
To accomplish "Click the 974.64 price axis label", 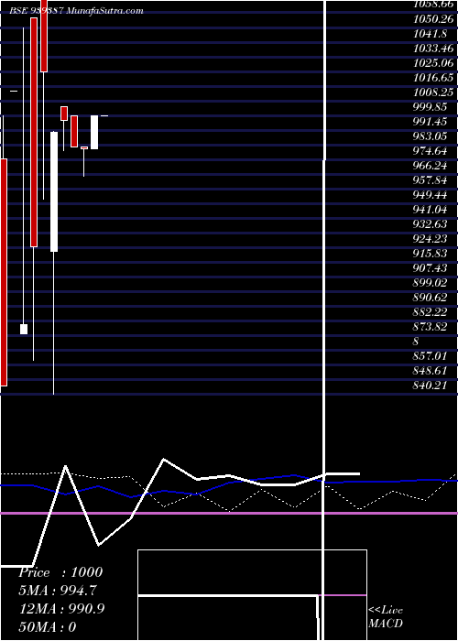I will point(430,151).
